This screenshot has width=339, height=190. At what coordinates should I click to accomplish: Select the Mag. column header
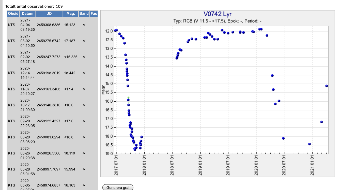pyautogui.click(x=70, y=14)
